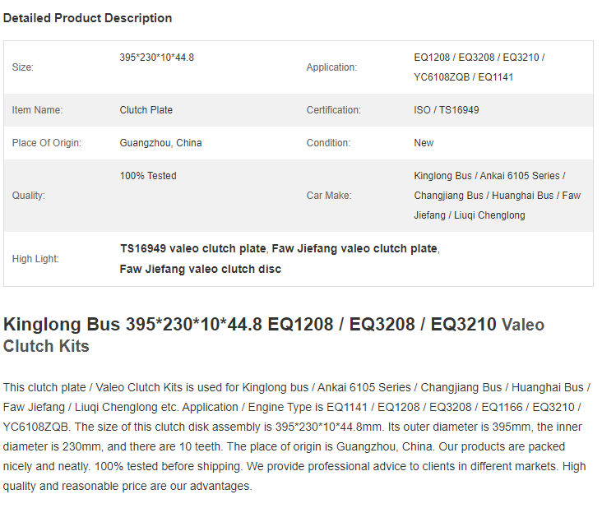Viewport: 602px width, 522px height.
Task: Click the Certification label
Action: click(333, 110)
